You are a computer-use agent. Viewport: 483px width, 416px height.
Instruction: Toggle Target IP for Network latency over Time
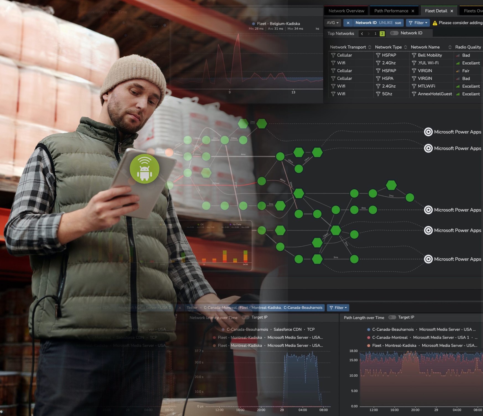pyautogui.click(x=246, y=317)
